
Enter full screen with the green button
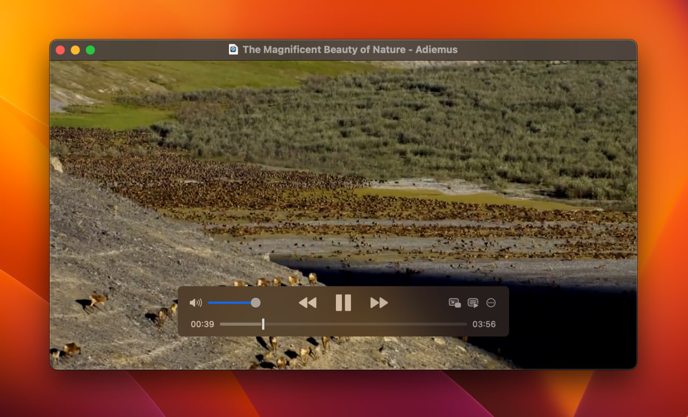[x=90, y=49]
